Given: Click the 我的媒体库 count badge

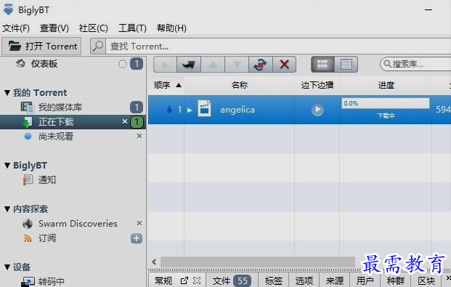Looking at the screenshot, I should pyautogui.click(x=137, y=108).
